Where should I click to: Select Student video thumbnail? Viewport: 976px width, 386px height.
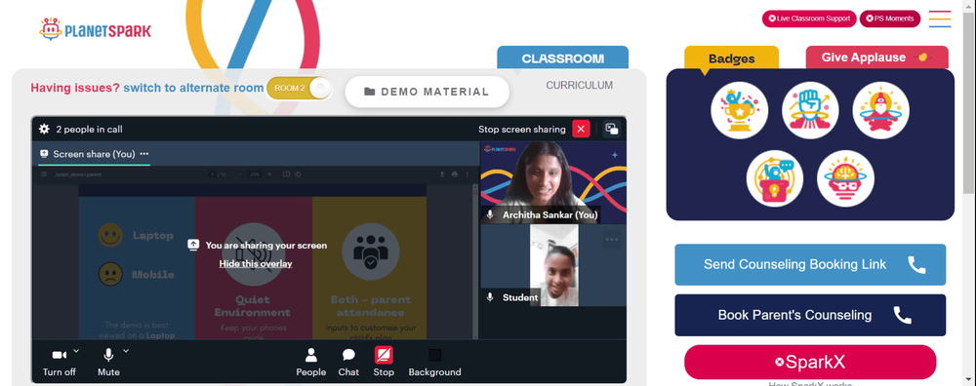pyautogui.click(x=553, y=265)
